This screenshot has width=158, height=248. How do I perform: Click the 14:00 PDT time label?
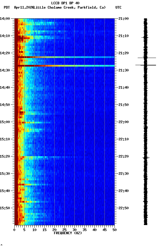5,19
